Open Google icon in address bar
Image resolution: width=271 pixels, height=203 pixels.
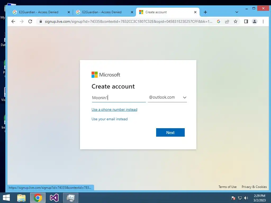click(218, 21)
